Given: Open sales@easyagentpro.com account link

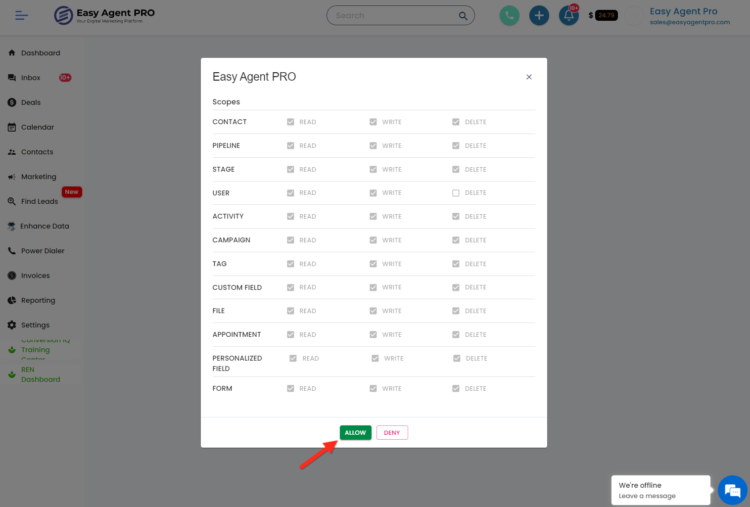Looking at the screenshot, I should [690, 22].
